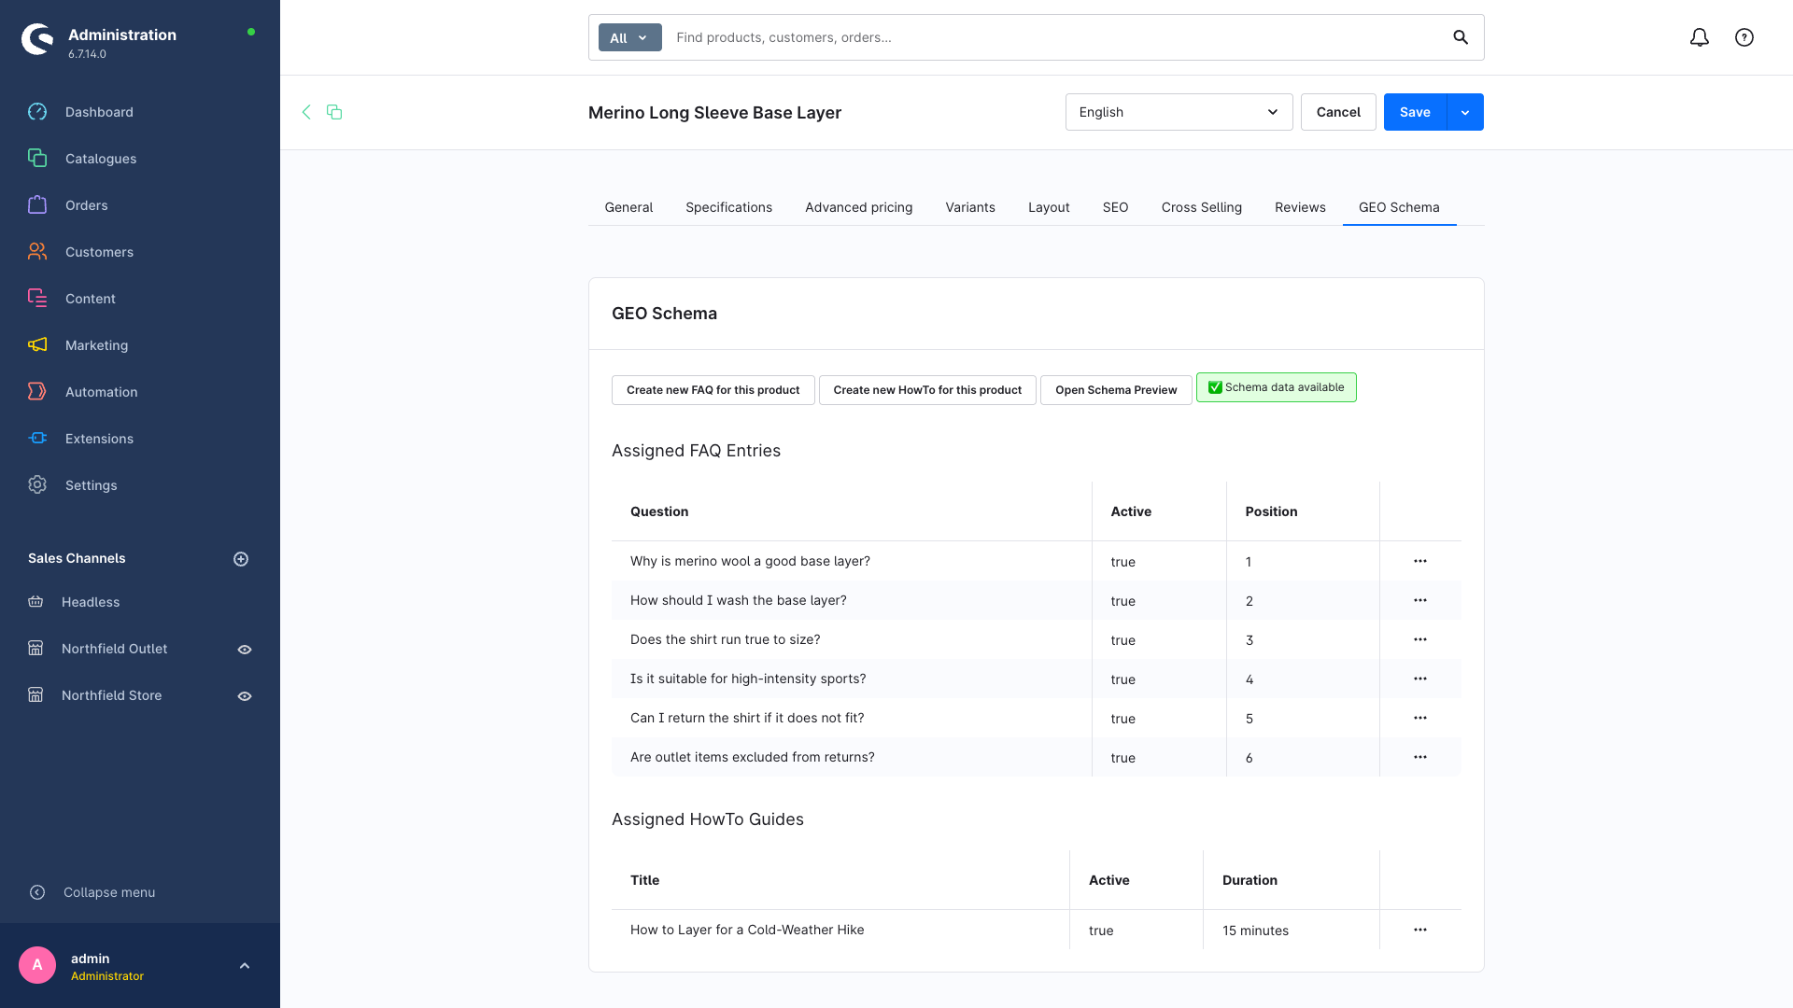Switch to the General tab
This screenshot has height=1008, width=1793.
pyautogui.click(x=628, y=207)
